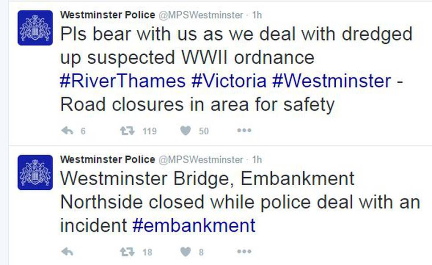Retweet the Westminster Bridge closure tweet
Image resolution: width=432 pixels, height=265 pixels.
pyautogui.click(x=127, y=252)
